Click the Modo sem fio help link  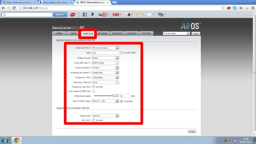(x=90, y=48)
